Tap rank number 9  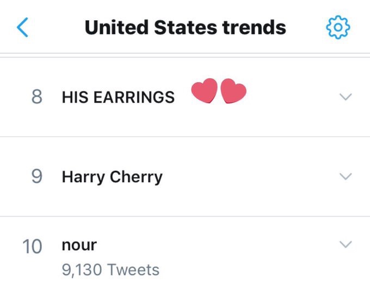click(36, 177)
